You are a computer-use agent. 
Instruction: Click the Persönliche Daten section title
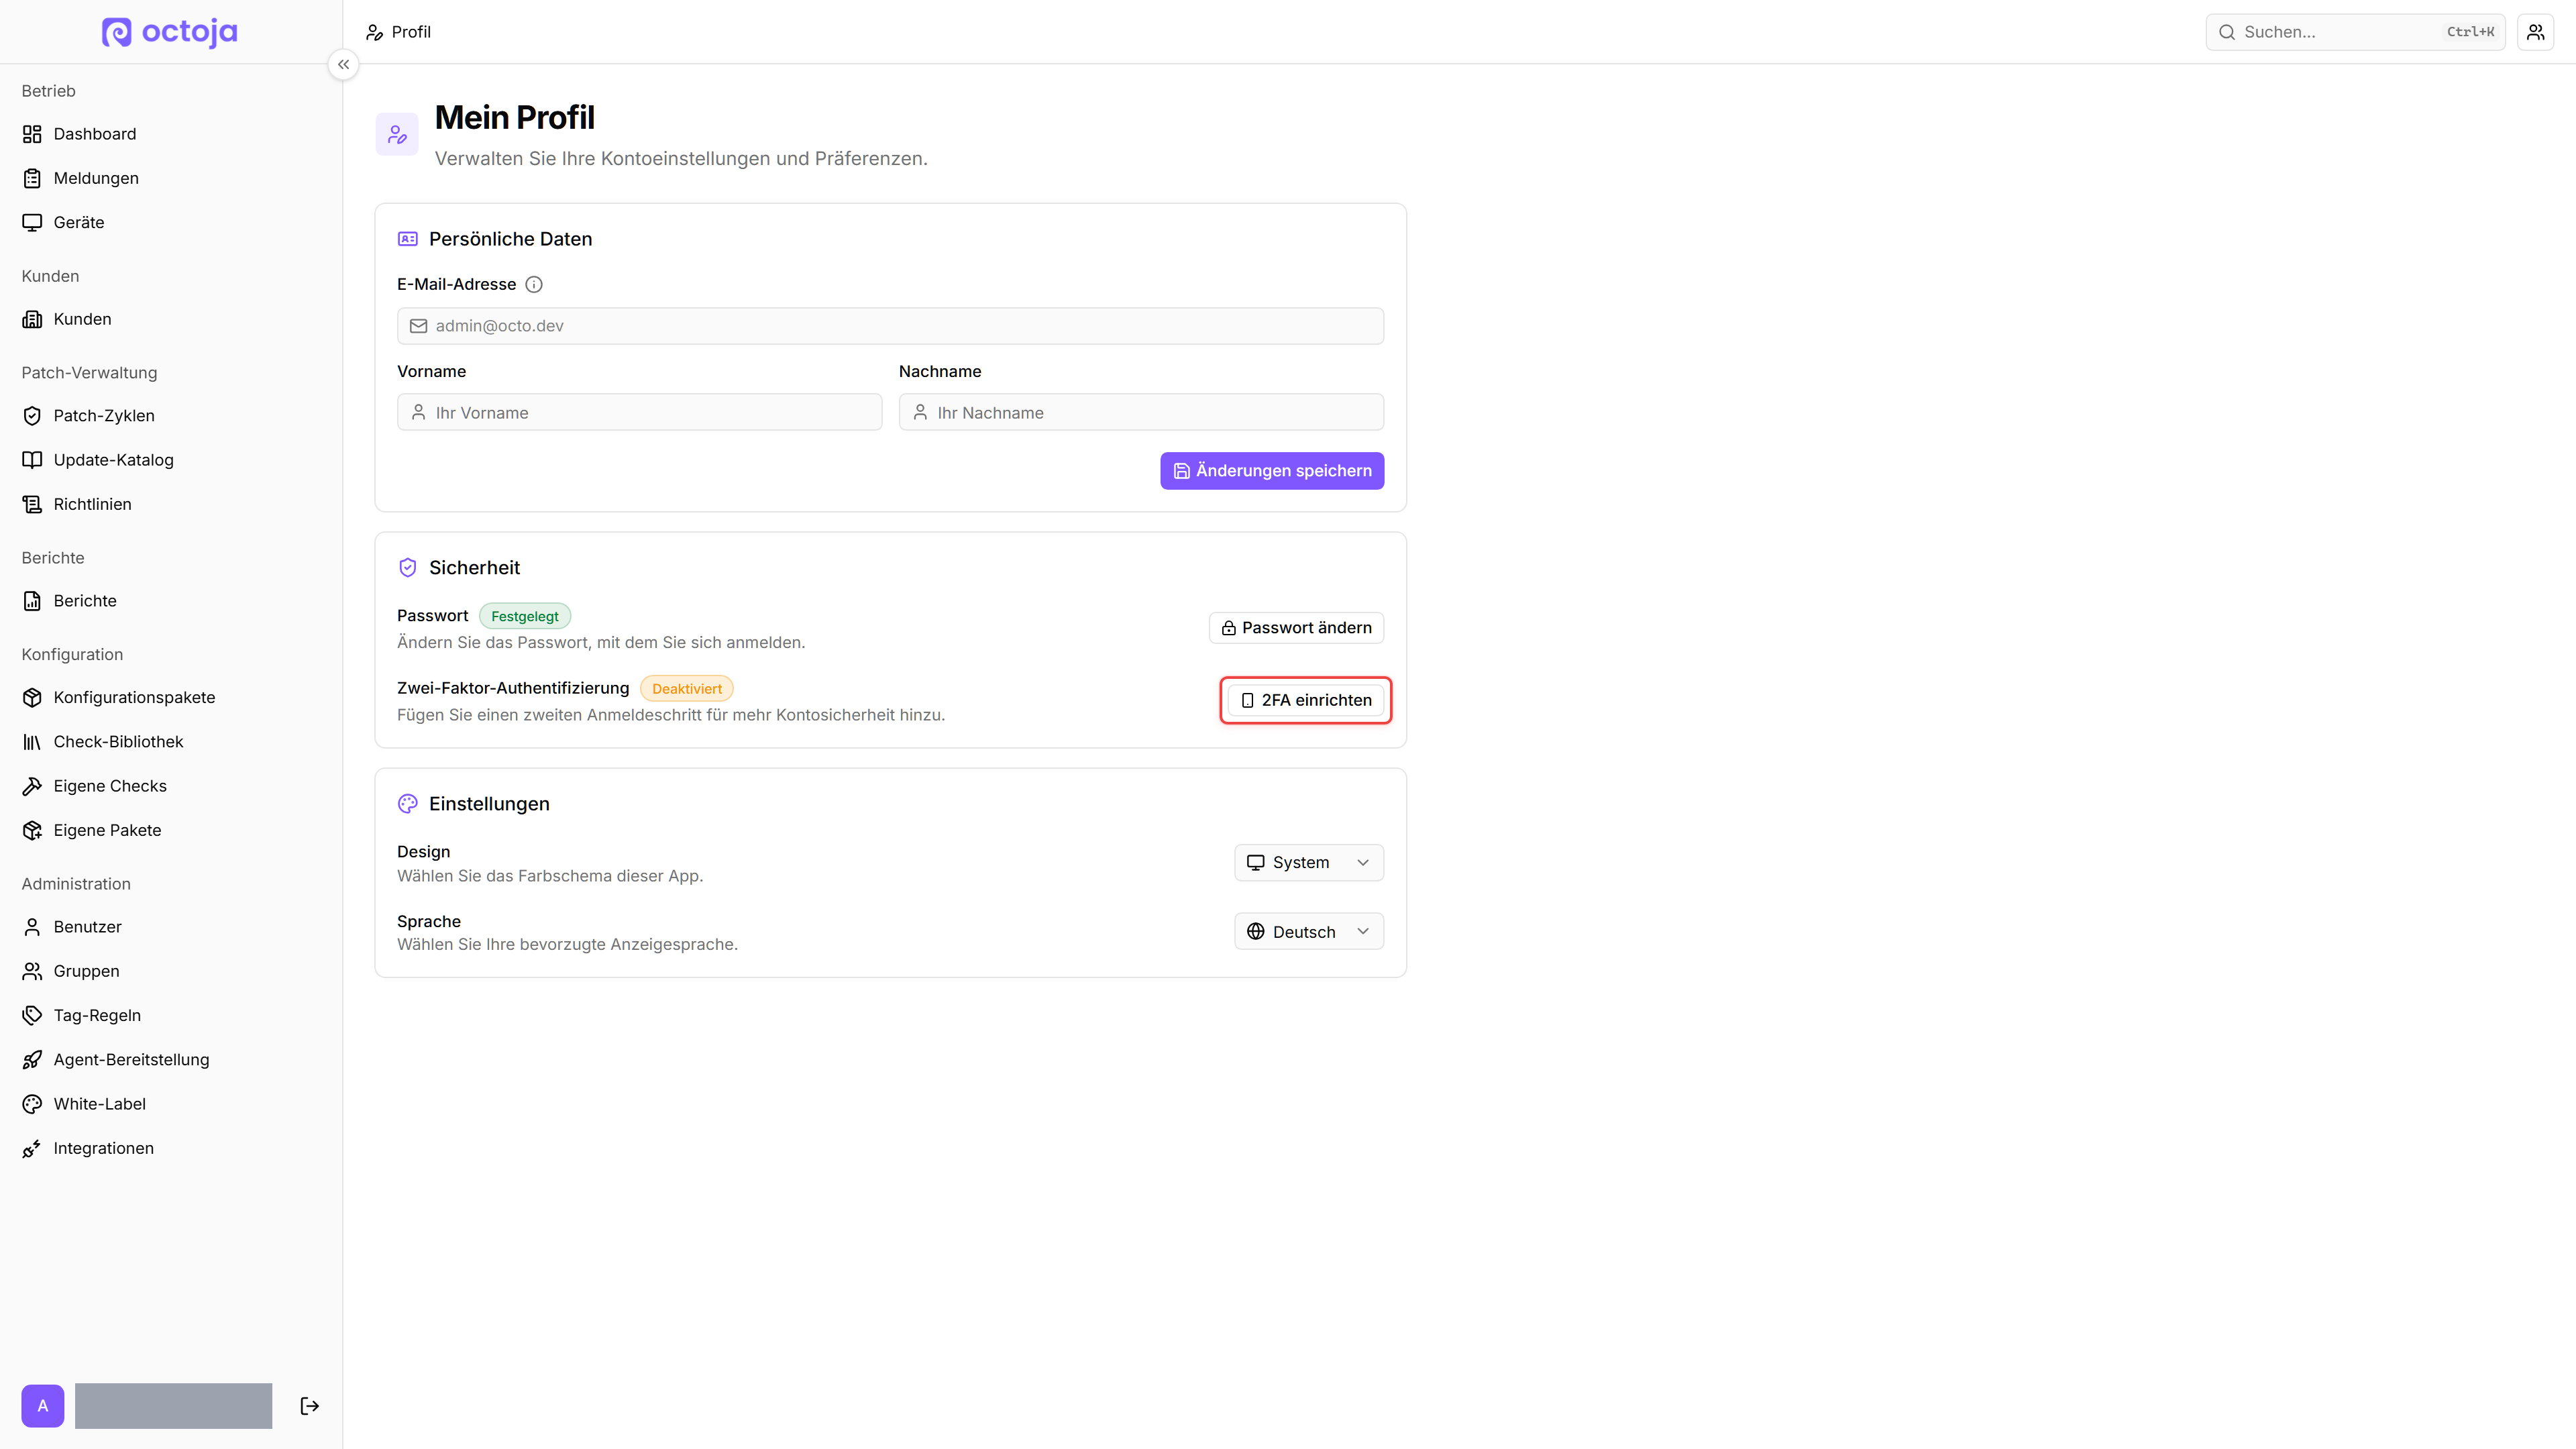[511, 239]
